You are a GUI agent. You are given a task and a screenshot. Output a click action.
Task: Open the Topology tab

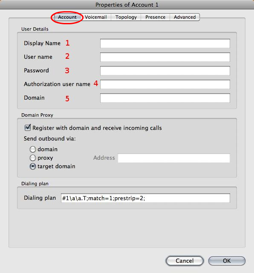click(126, 17)
